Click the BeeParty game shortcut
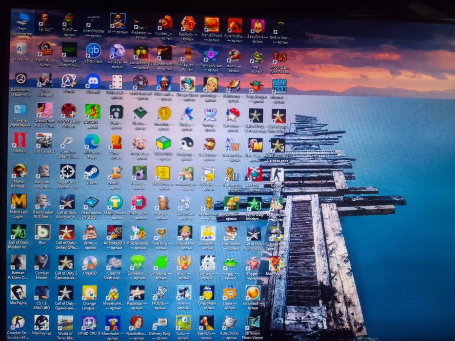 point(188,24)
